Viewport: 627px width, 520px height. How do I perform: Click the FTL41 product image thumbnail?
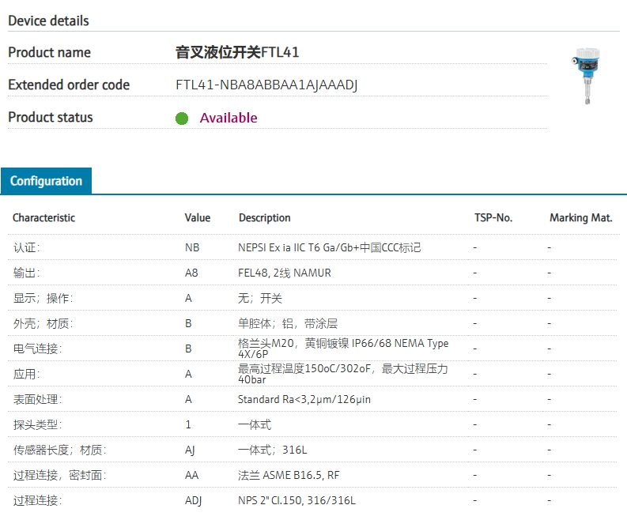click(586, 76)
